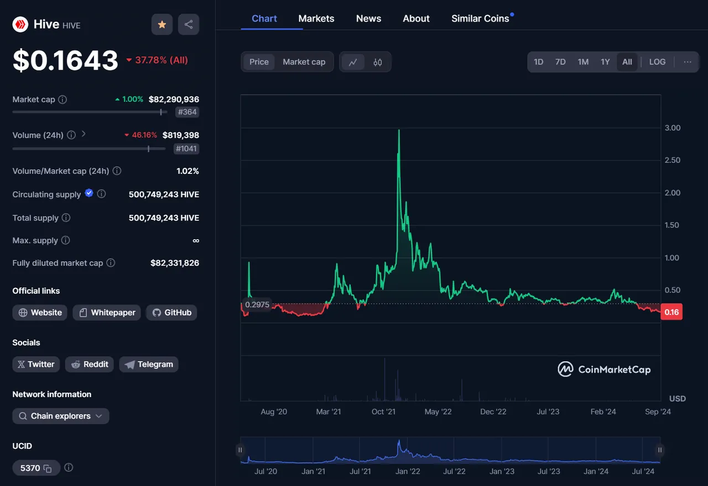The width and height of the screenshot is (708, 486).
Task: Click info icon next to Circulating supply
Action: (x=101, y=194)
